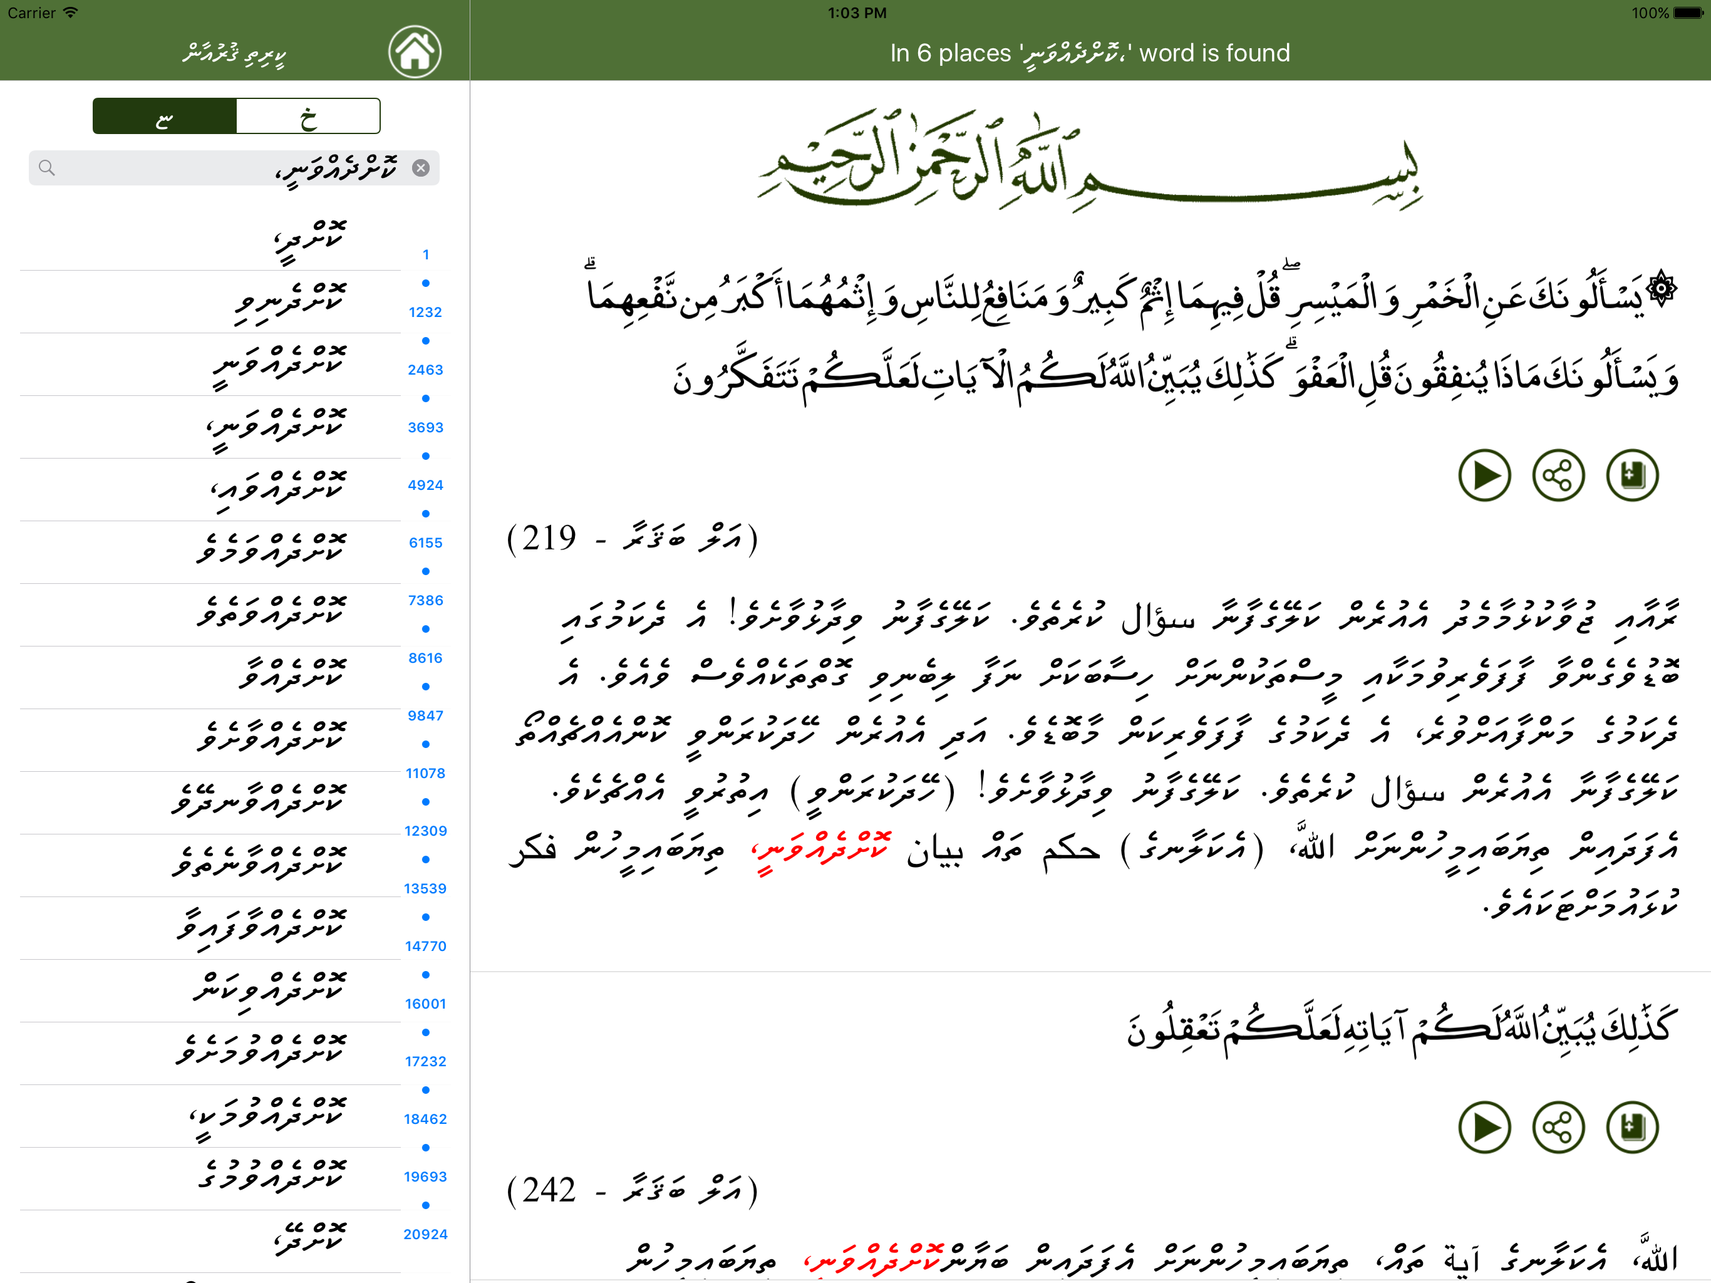Tap the flower ayah marker beside verse 219

[x=1662, y=290]
